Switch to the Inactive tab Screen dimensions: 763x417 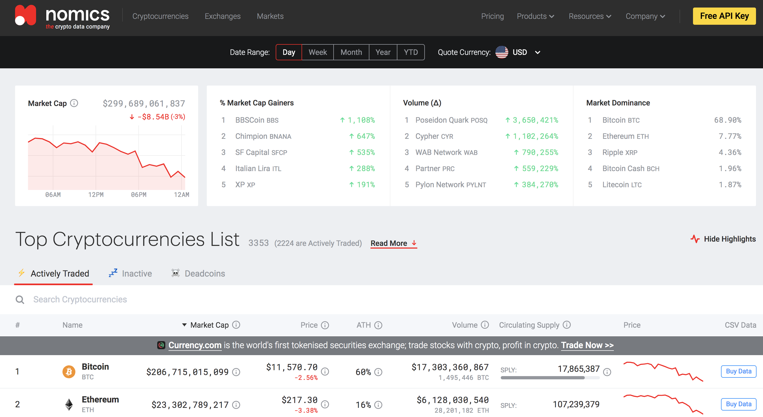130,273
